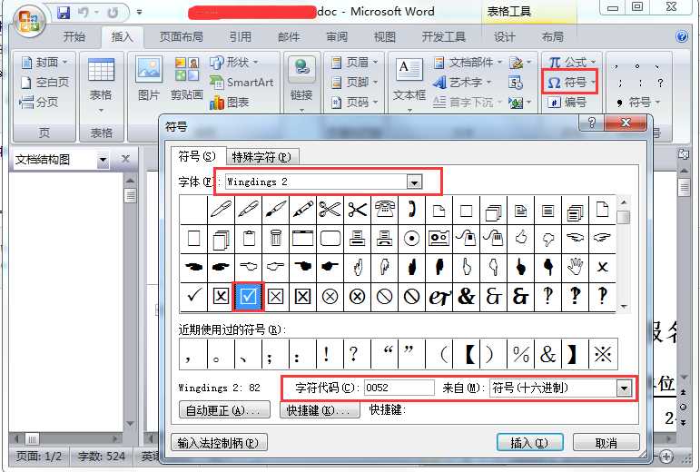Switch to the 引用 ribbon tab
Screen dimensions: 700x472
click(241, 36)
